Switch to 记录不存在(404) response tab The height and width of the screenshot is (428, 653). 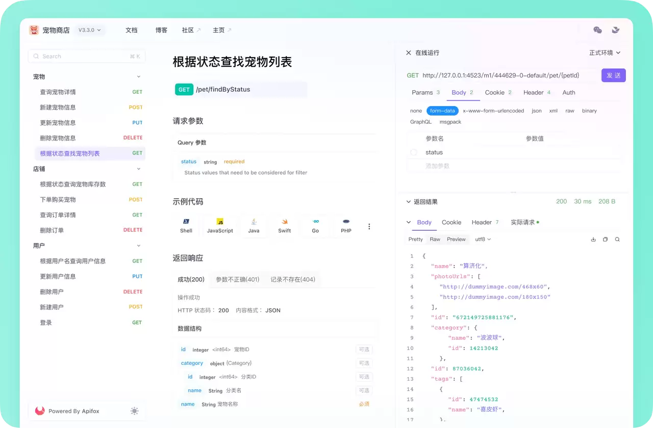293,279
